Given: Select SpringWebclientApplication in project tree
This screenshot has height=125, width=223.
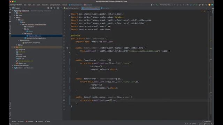Looking at the screenshot, I should coord(35,38).
